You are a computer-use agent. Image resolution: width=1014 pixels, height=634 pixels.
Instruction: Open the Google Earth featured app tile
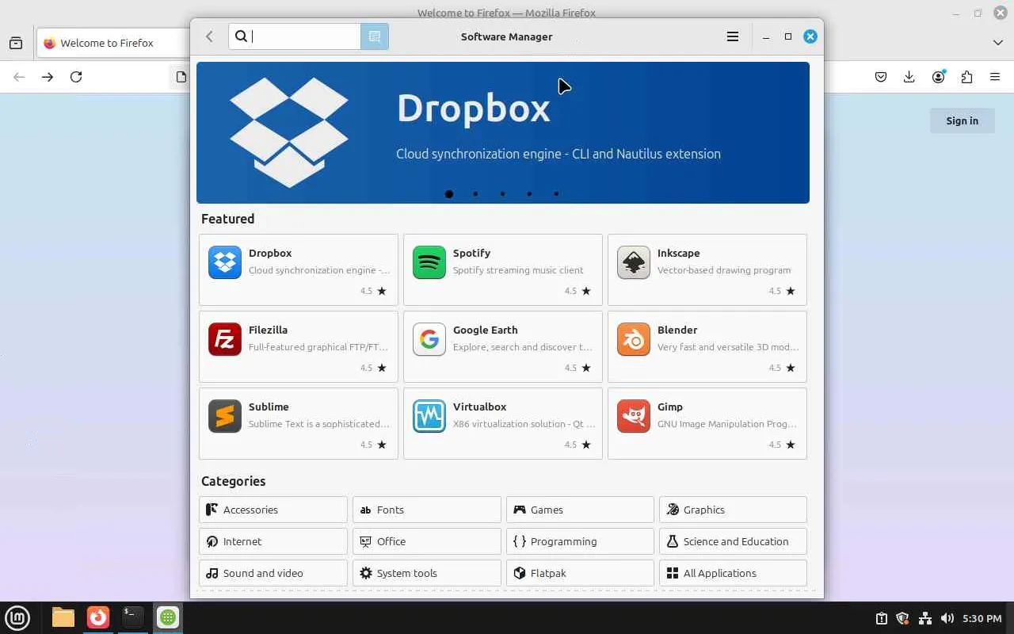[x=503, y=346]
